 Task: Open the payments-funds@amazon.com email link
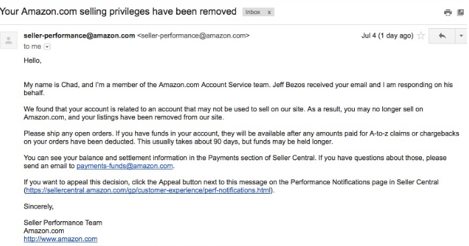click(x=124, y=166)
